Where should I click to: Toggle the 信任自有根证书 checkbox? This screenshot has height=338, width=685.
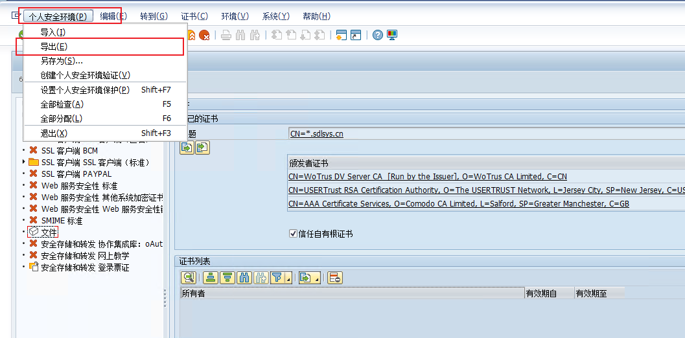click(293, 234)
